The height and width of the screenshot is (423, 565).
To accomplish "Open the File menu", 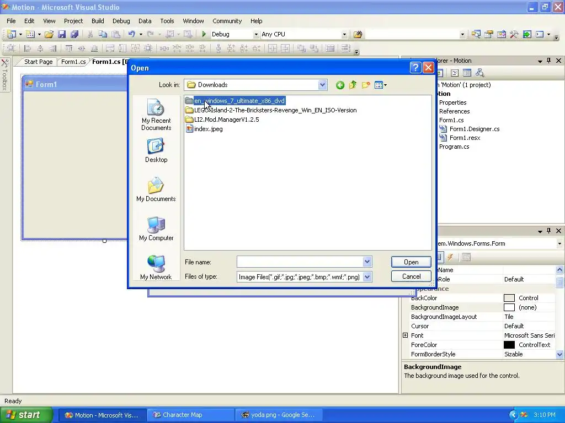I will (x=11, y=21).
